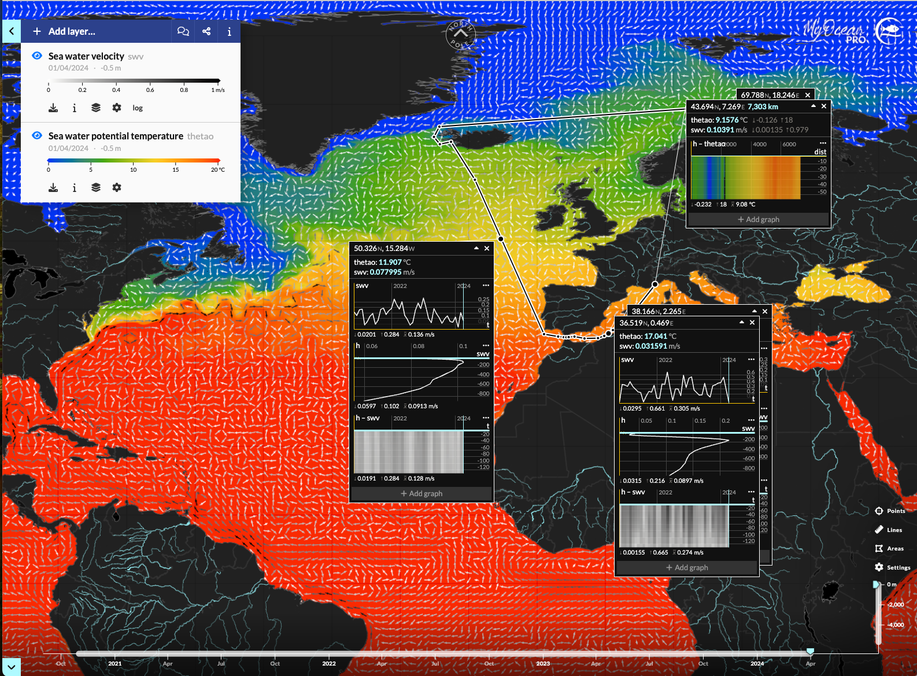This screenshot has width=917, height=676.
Task: Adjust the temperature color scale bar
Action: coord(134,161)
